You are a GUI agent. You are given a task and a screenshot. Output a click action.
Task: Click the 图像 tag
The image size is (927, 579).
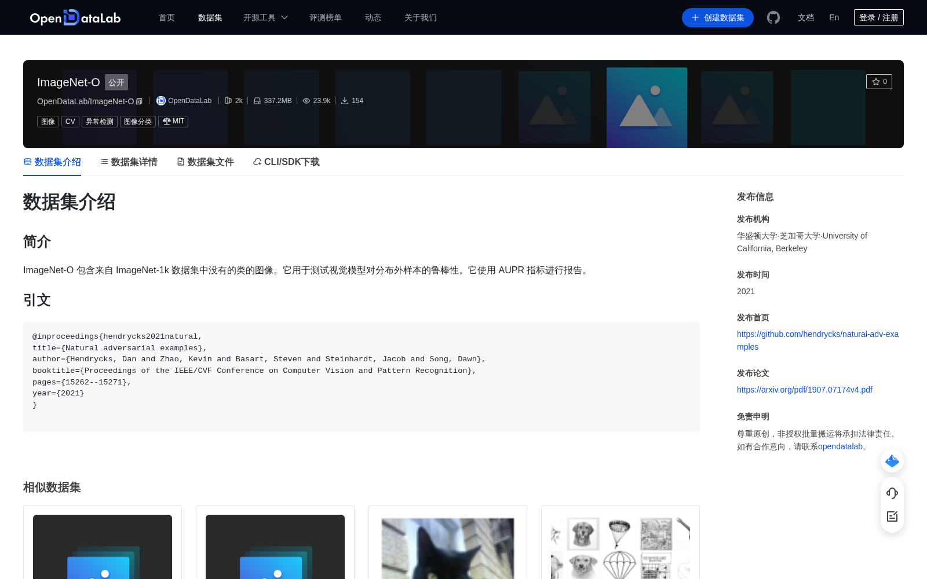tap(48, 122)
